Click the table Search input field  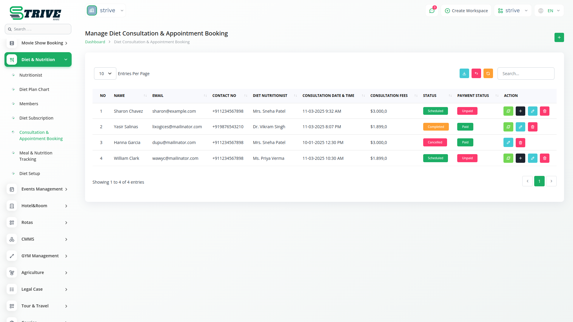click(x=526, y=74)
